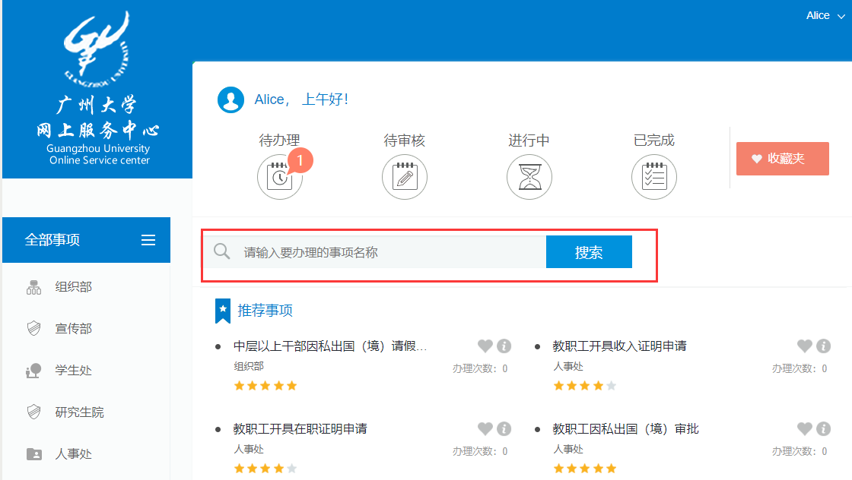852x480 pixels.
Task: Toggle heart favorite for 教职工开具收入证明申请
Action: pos(805,346)
